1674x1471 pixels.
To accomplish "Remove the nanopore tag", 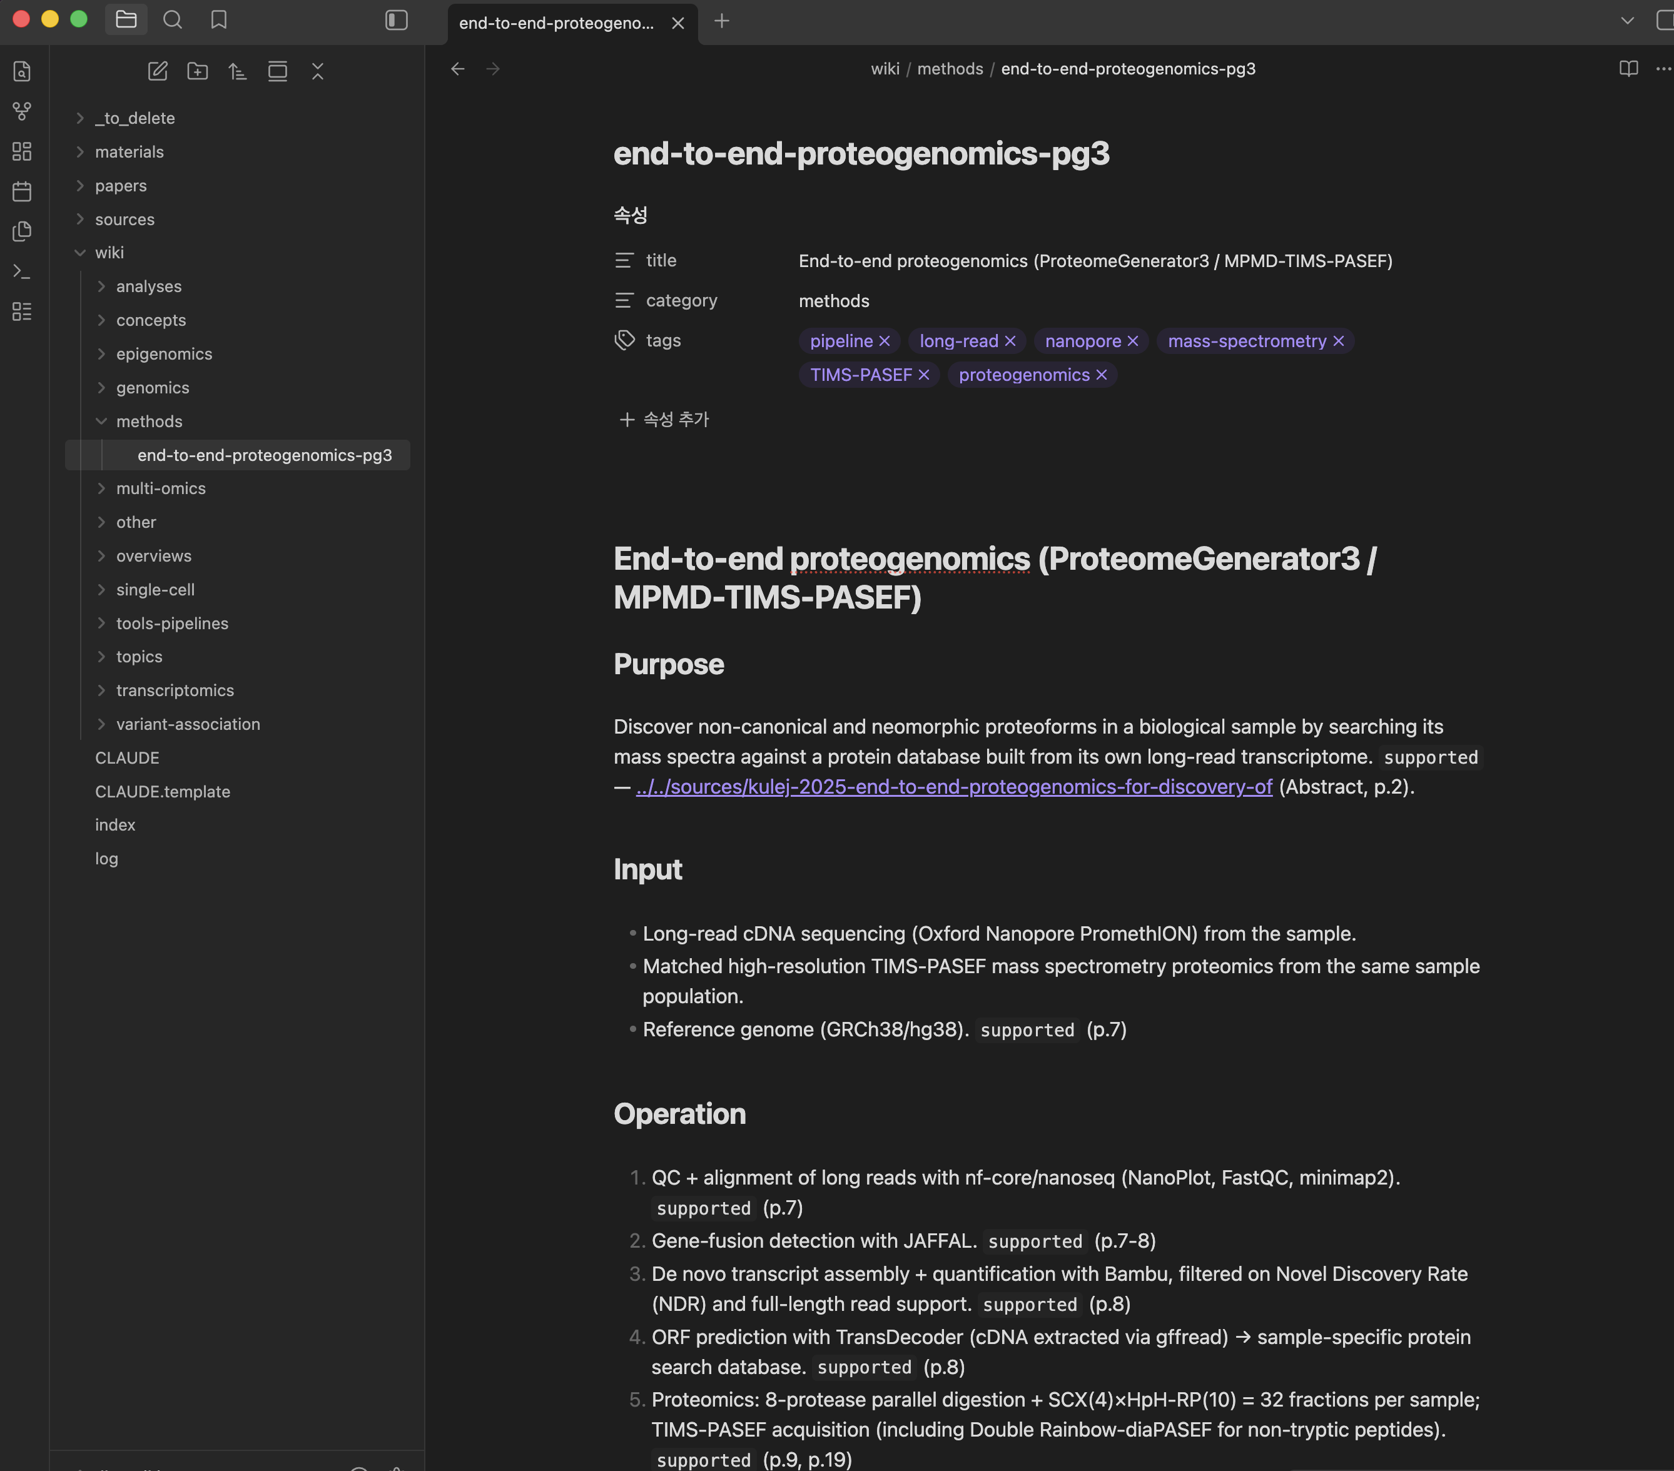I will [1133, 341].
